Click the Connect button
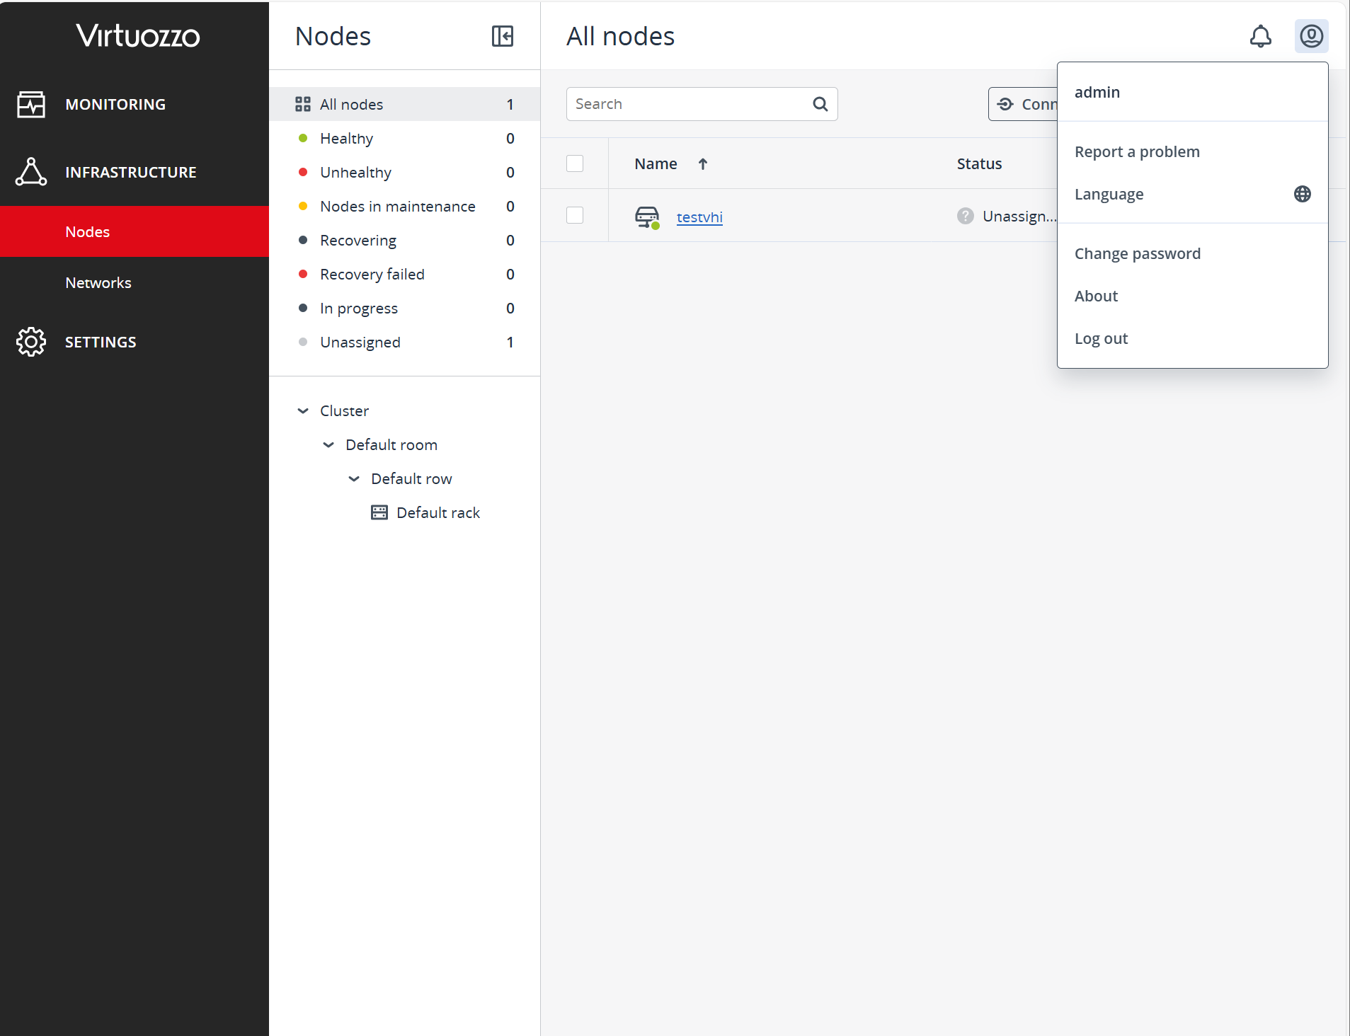 (x=1023, y=104)
